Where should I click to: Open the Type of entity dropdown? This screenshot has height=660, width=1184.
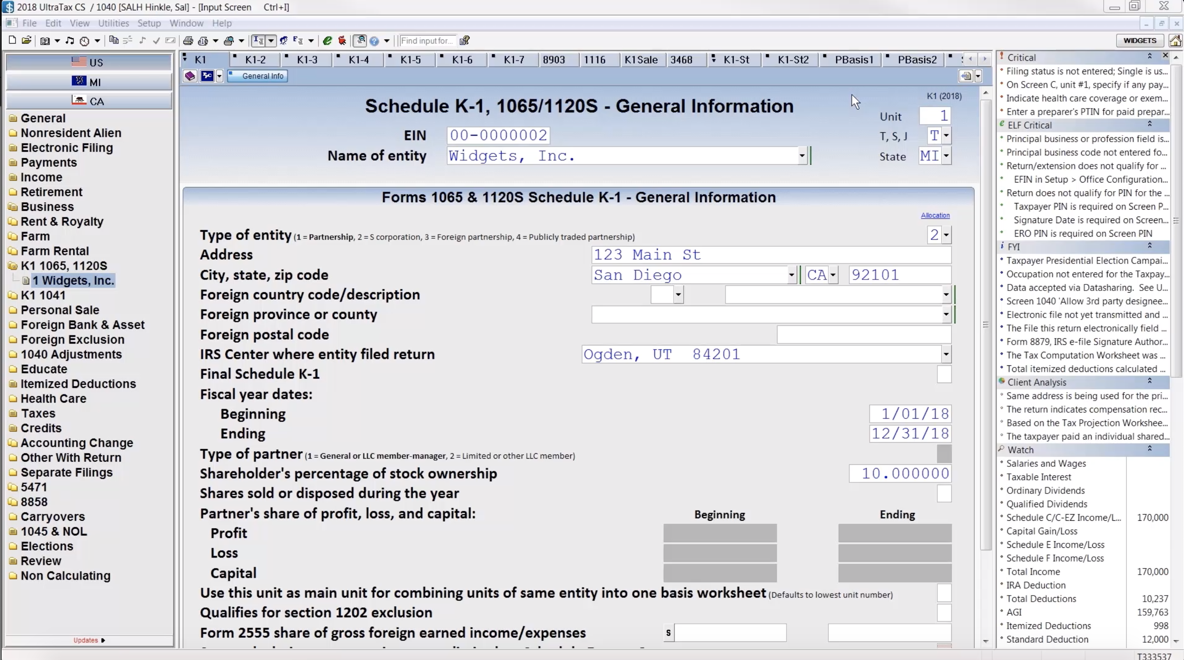click(x=946, y=235)
